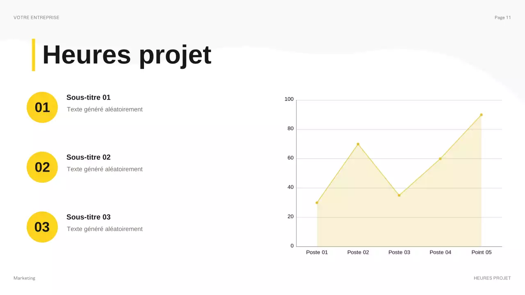Select the yellow circle numbered 03

click(42, 227)
